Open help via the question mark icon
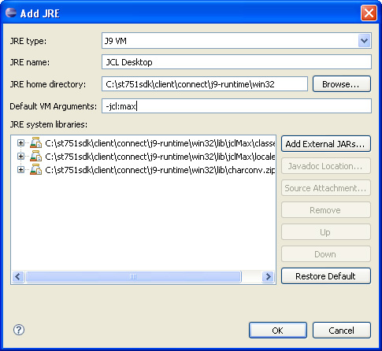This screenshot has height=351, width=382. pyautogui.click(x=19, y=330)
